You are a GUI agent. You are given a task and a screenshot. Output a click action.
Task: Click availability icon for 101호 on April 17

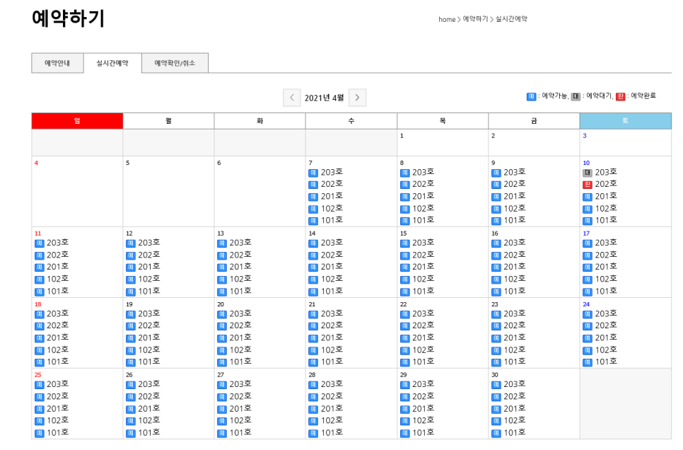(x=588, y=292)
